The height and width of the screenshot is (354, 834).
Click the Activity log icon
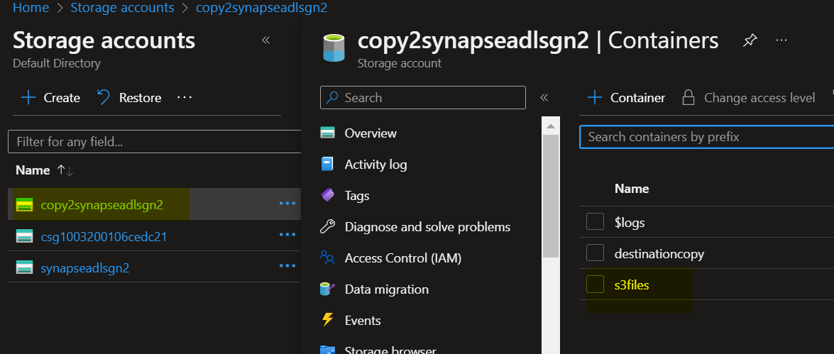tap(328, 164)
